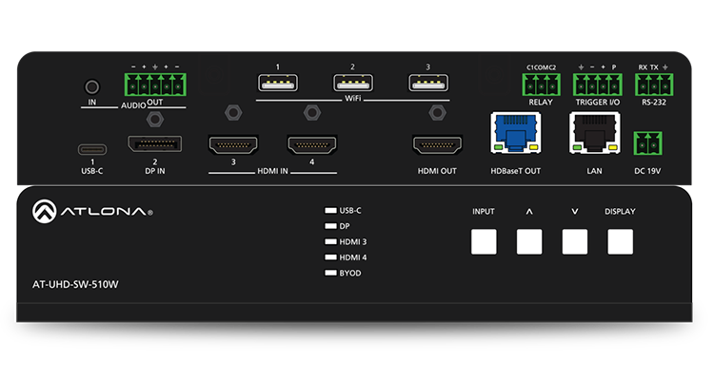Click the down arrow front panel button

(x=575, y=242)
